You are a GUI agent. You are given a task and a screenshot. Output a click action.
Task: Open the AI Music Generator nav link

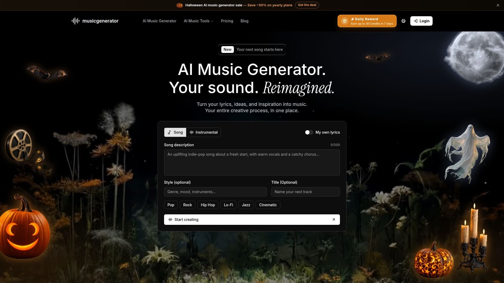click(x=159, y=21)
